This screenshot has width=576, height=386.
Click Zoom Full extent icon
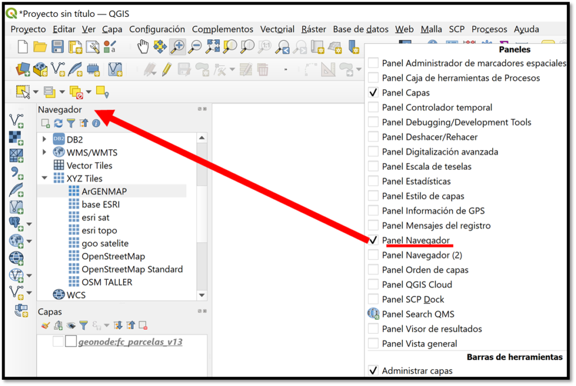pos(213,46)
